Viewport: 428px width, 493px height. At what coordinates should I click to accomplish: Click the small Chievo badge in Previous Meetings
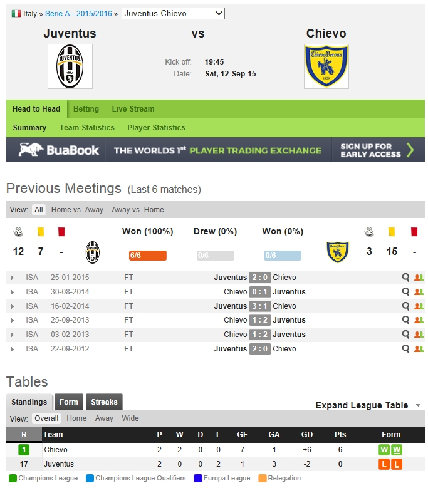click(x=337, y=252)
